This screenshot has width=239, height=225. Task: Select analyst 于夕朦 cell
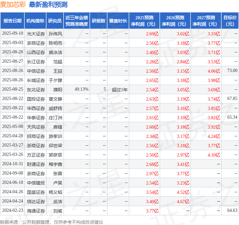[x=55, y=80]
